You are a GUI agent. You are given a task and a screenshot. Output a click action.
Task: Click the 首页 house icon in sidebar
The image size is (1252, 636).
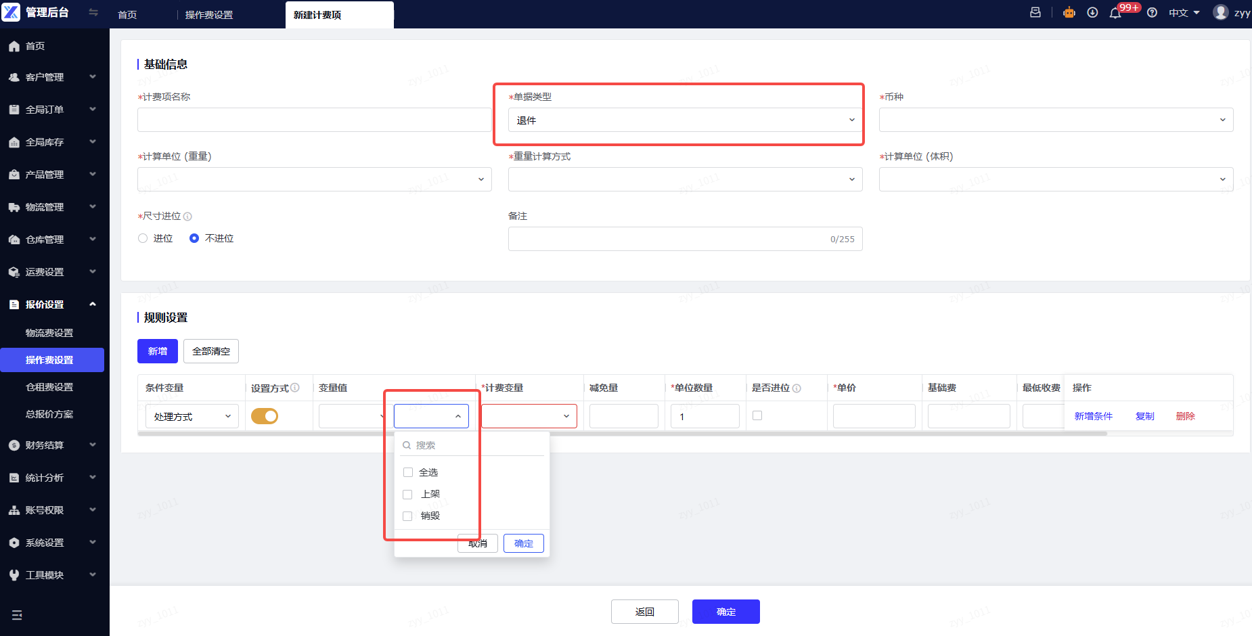(x=14, y=46)
